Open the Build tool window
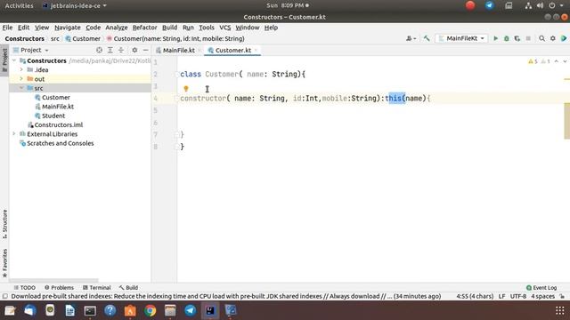This screenshot has height=320, width=570. [128, 288]
